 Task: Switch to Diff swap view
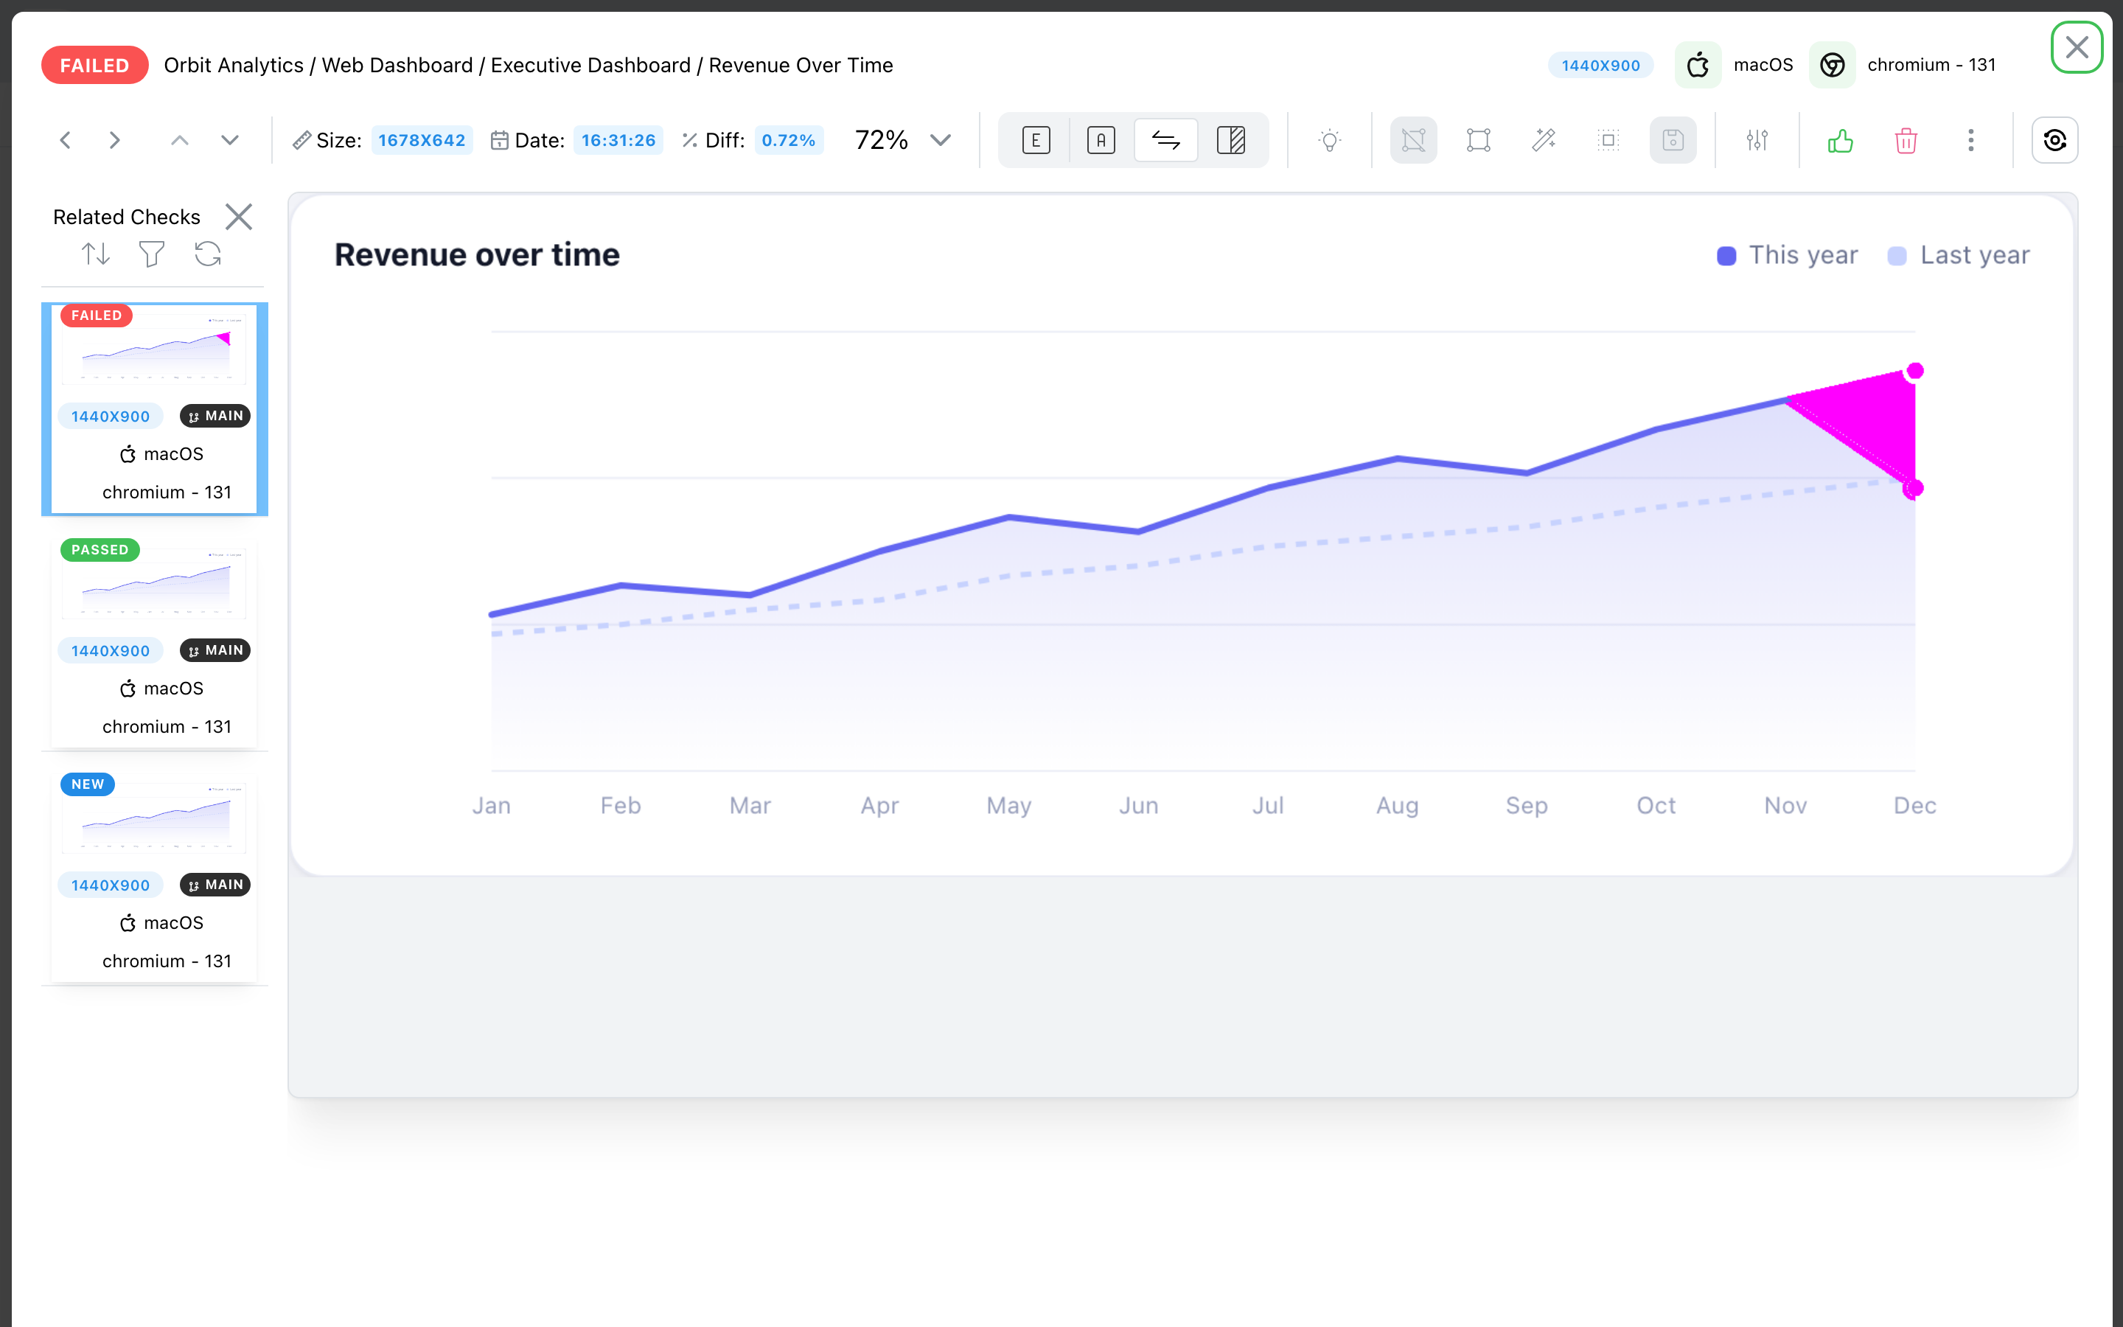tap(1166, 140)
